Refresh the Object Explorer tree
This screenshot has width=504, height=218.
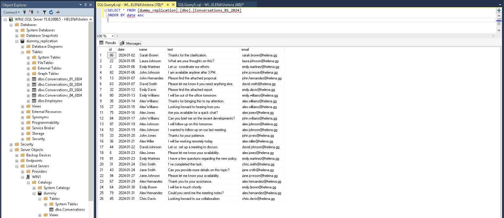51,12
